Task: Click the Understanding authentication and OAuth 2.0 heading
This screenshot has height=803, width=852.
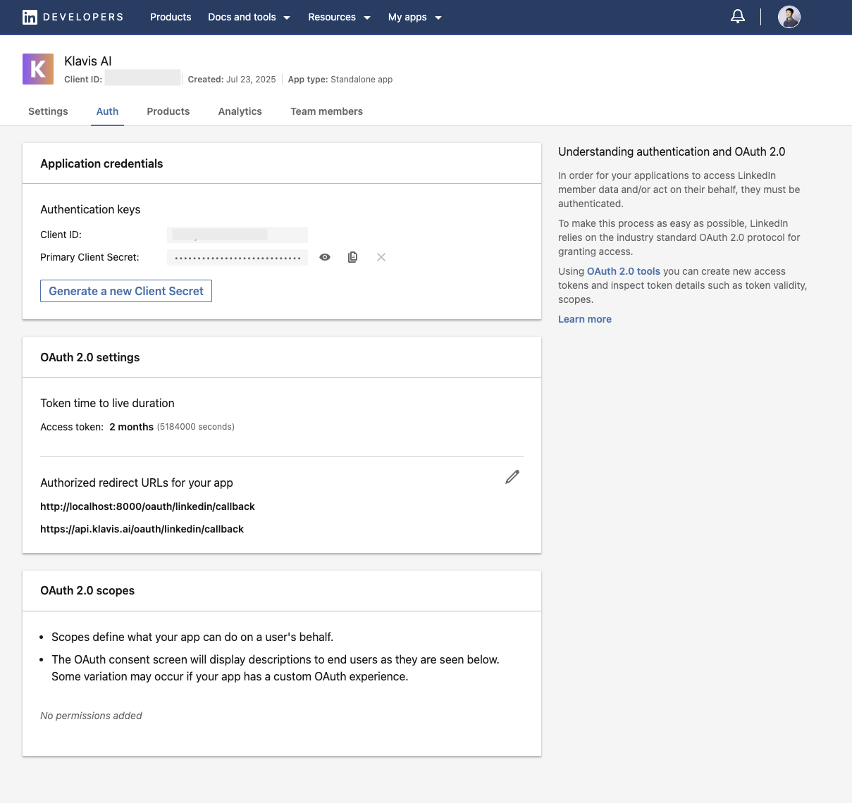Action: point(672,151)
